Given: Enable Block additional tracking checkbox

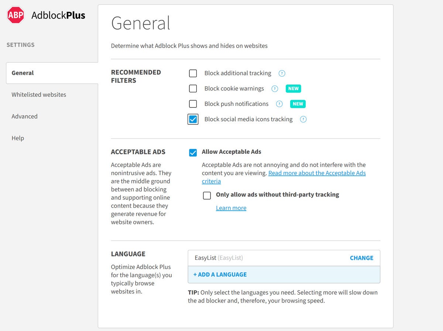Looking at the screenshot, I should click(x=193, y=73).
